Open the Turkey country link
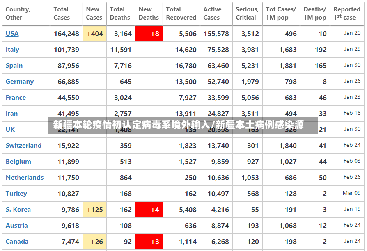Screen dimensions: 367x251 pyautogui.click(x=16, y=194)
